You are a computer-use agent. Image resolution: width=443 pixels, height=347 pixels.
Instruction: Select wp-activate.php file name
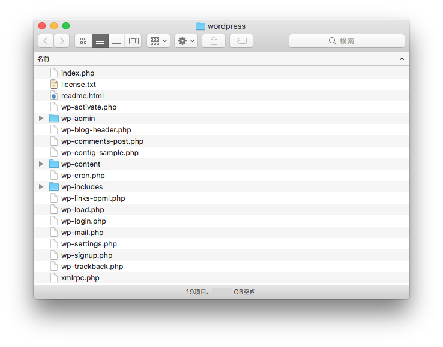(x=89, y=107)
